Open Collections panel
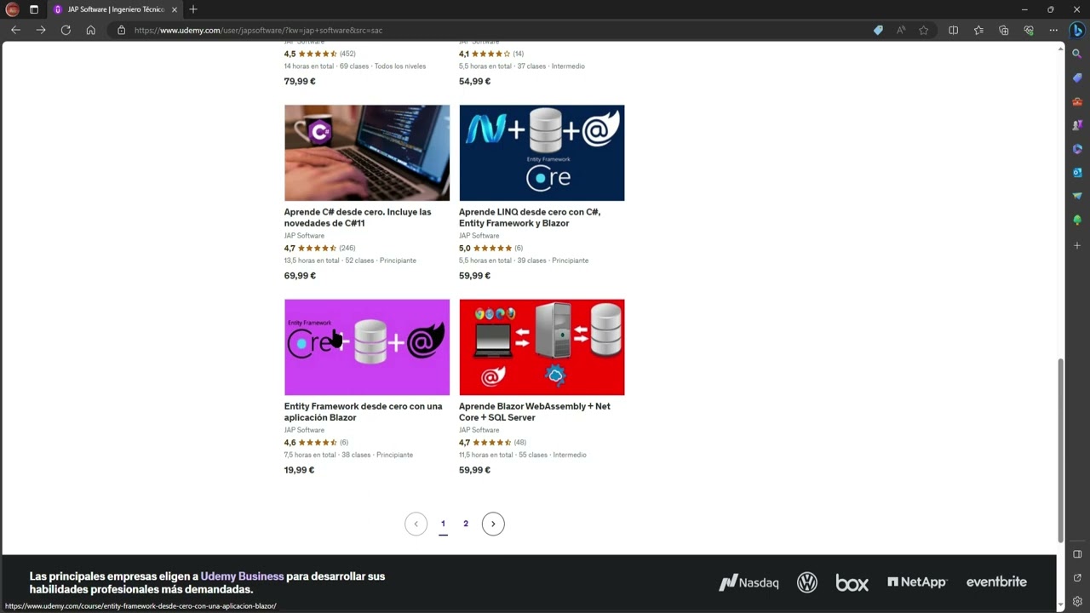Image resolution: width=1090 pixels, height=613 pixels. tap(1004, 30)
